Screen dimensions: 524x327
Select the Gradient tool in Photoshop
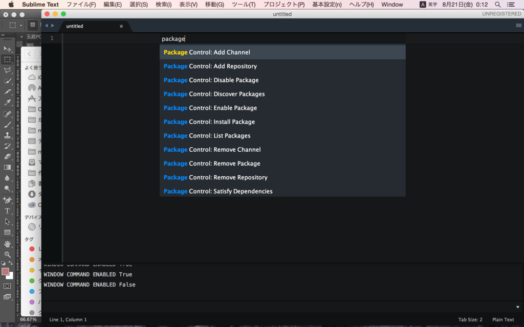7,167
